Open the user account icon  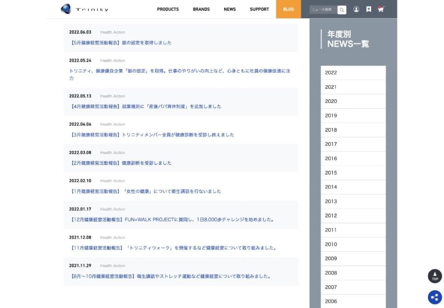(356, 9)
